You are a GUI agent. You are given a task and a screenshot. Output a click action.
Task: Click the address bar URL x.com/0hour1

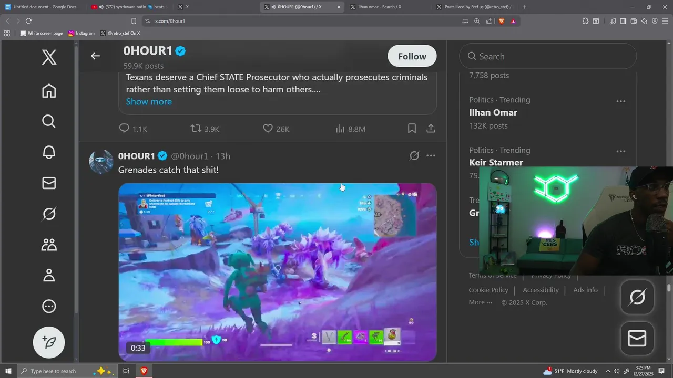pyautogui.click(x=170, y=21)
